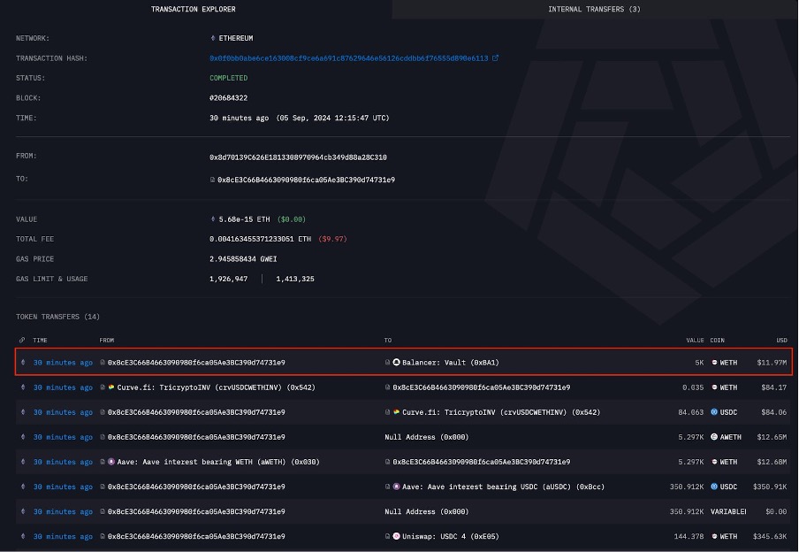799x552 pixels.
Task: Switch to the Transaction Explorer tab
Action: click(x=194, y=9)
